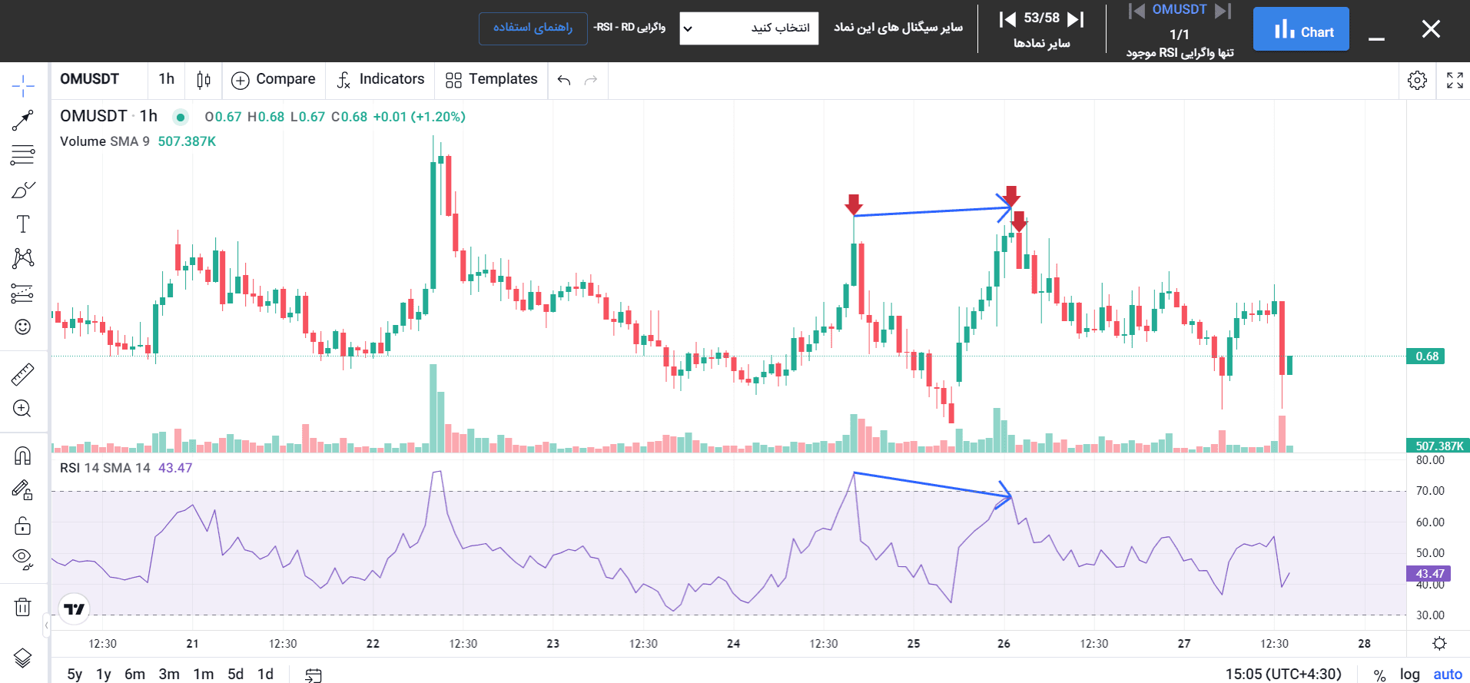The width and height of the screenshot is (1470, 683).
Task: Open the Fibonacci retracement tool
Action: point(23,155)
